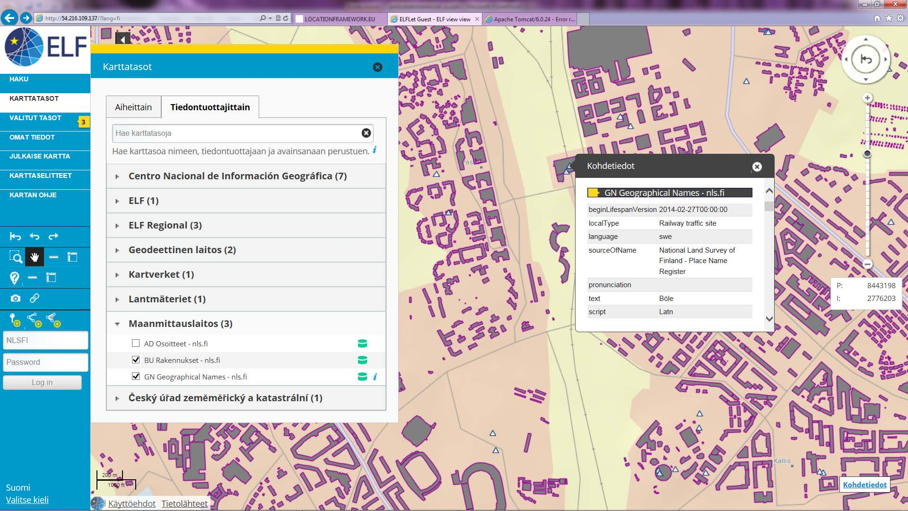
Task: Switch to the Aiheittain tab
Action: pos(133,107)
